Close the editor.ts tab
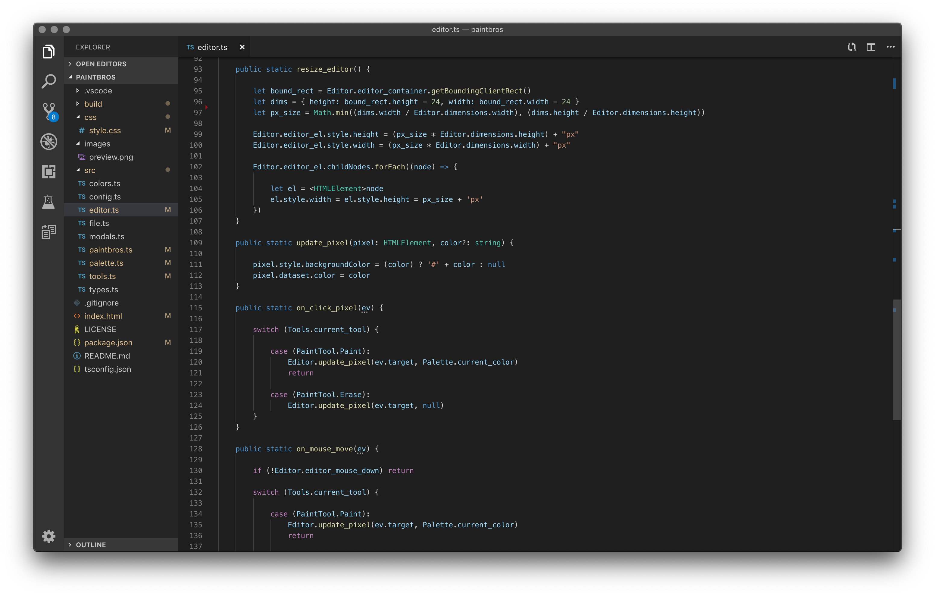This screenshot has width=935, height=596. (x=242, y=47)
